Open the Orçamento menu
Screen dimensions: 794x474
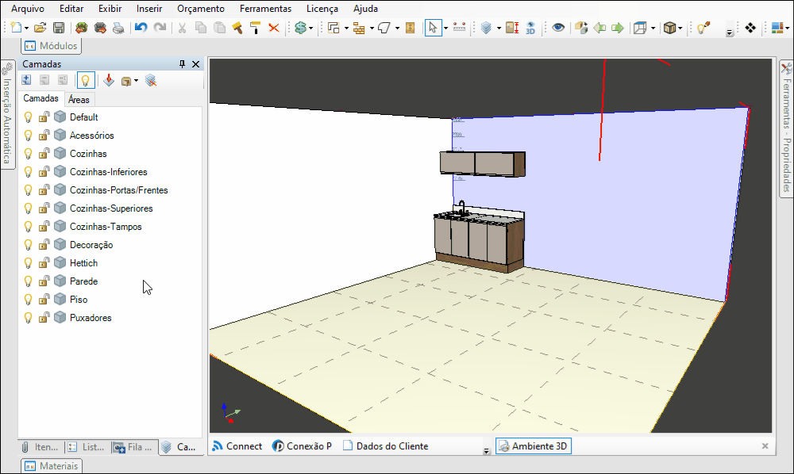201,9
